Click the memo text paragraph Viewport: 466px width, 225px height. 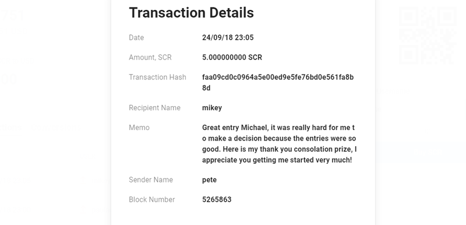click(280, 144)
